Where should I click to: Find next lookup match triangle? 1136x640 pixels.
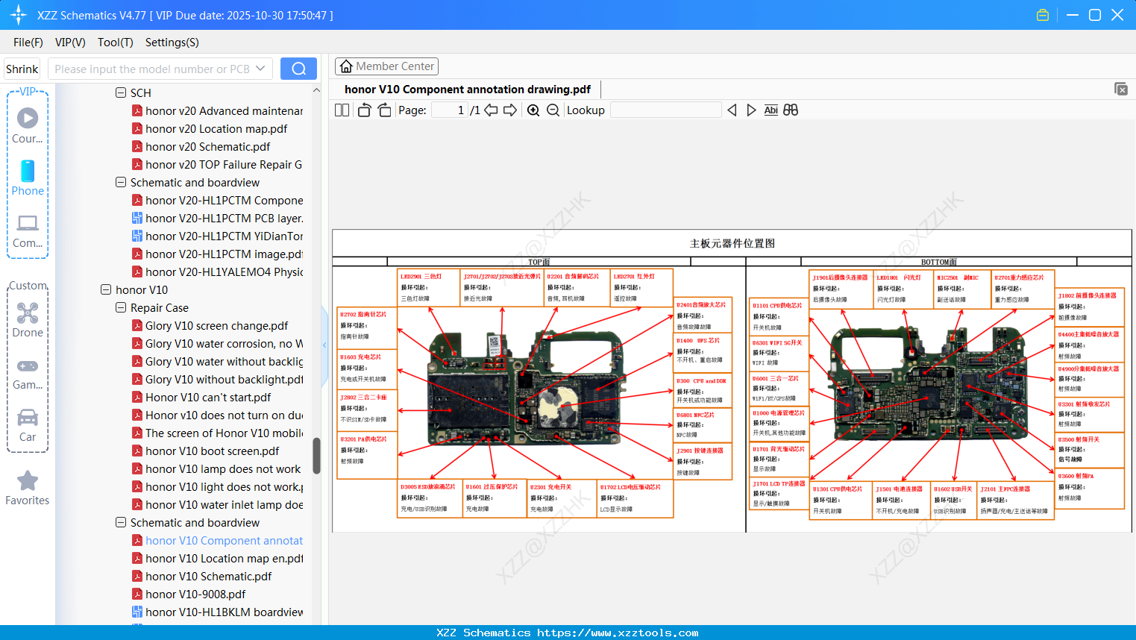pos(751,110)
